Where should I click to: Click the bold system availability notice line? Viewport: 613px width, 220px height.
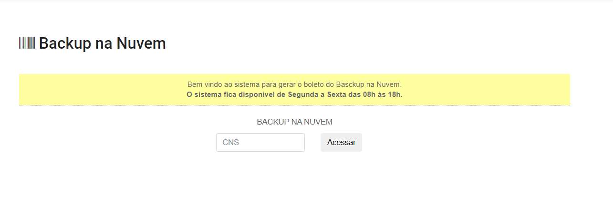294,94
